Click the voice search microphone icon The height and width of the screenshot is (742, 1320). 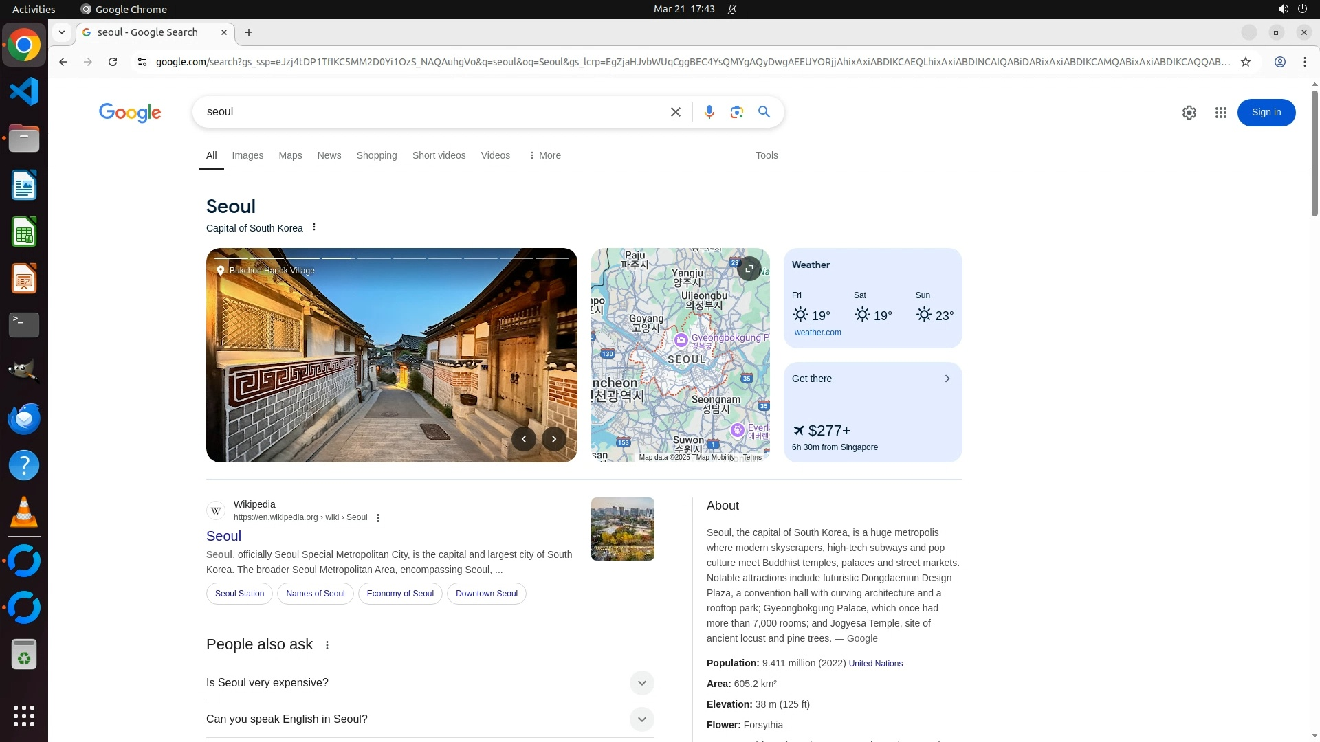click(709, 112)
